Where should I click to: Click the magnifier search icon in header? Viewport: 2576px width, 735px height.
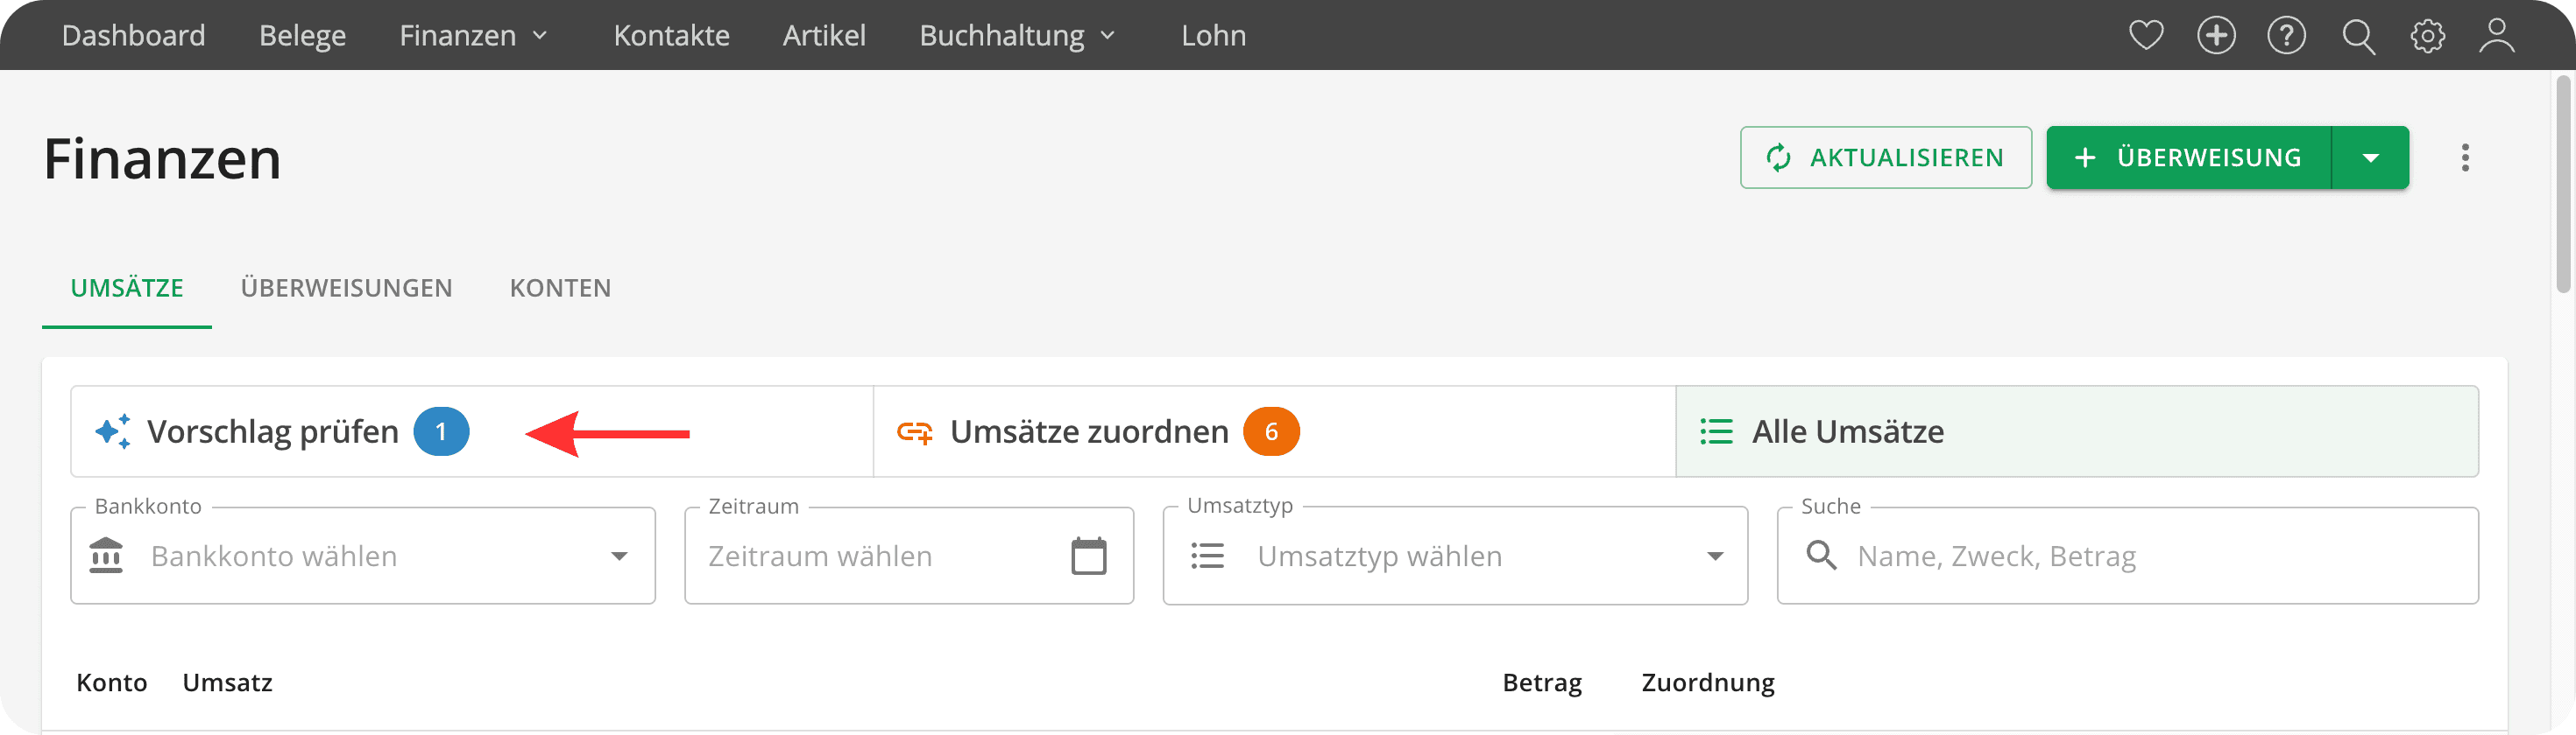coord(2358,36)
